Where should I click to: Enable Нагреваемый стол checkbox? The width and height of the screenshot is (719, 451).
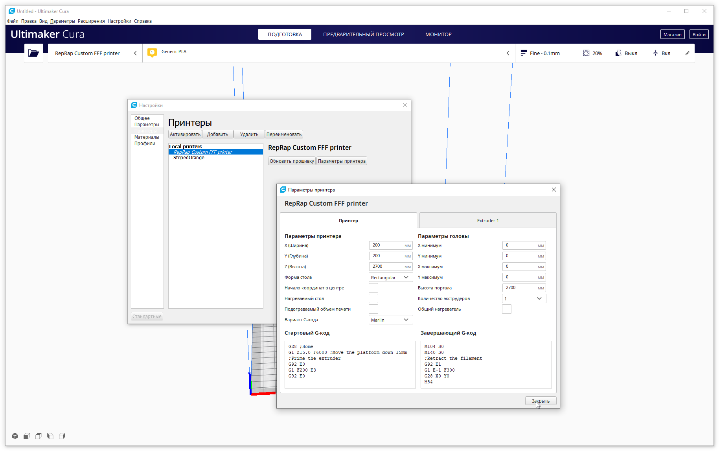pos(373,298)
